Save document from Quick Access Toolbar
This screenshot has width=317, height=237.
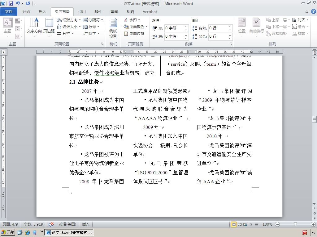pyautogui.click(x=11, y=3)
